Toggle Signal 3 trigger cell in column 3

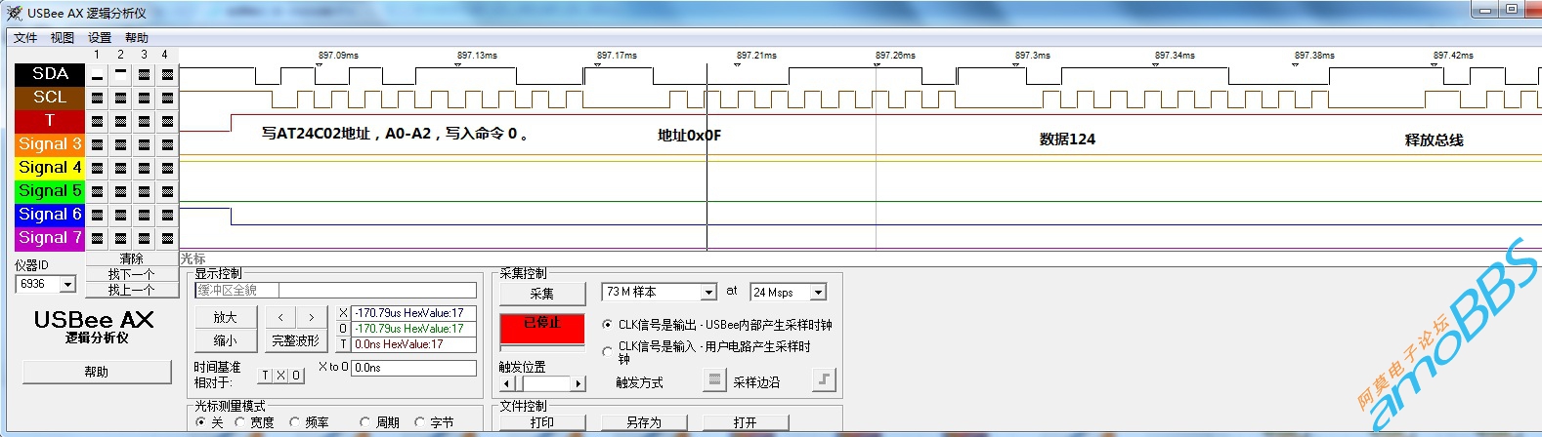coord(144,144)
